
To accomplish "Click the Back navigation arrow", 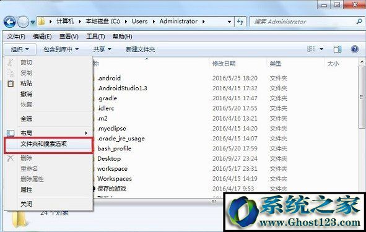I will click(10, 22).
